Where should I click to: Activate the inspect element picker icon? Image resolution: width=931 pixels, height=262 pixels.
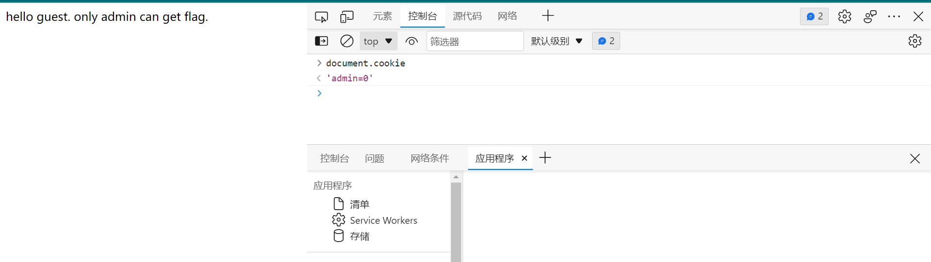(x=321, y=16)
